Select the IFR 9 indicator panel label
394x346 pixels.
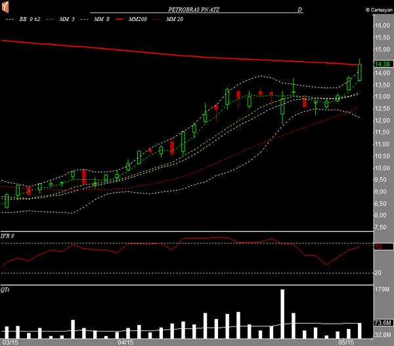pos(9,236)
